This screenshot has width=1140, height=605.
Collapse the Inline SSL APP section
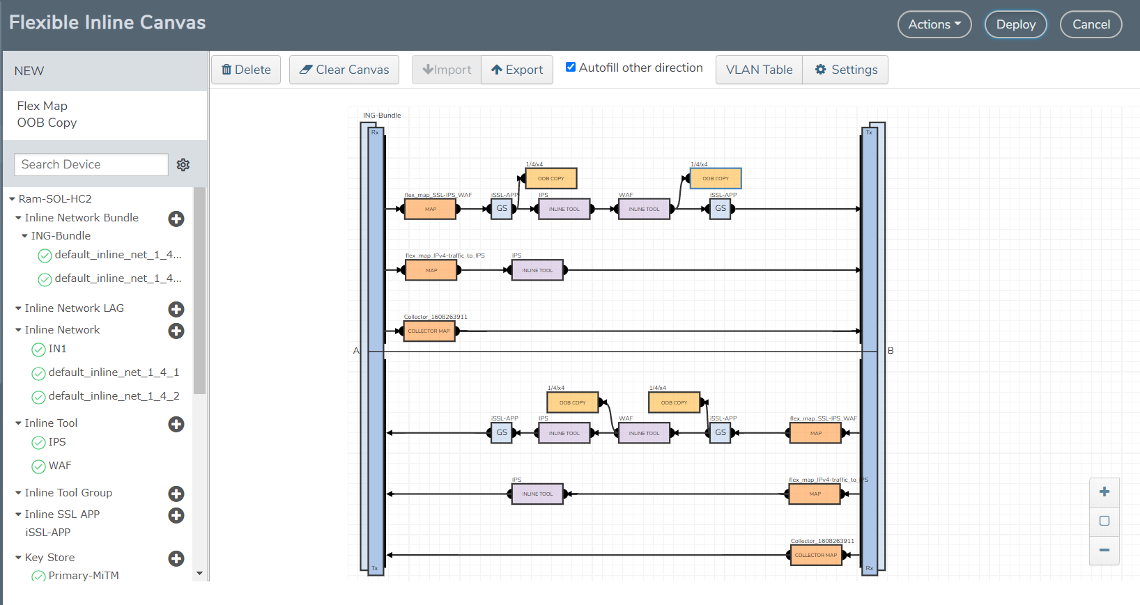tap(18, 514)
